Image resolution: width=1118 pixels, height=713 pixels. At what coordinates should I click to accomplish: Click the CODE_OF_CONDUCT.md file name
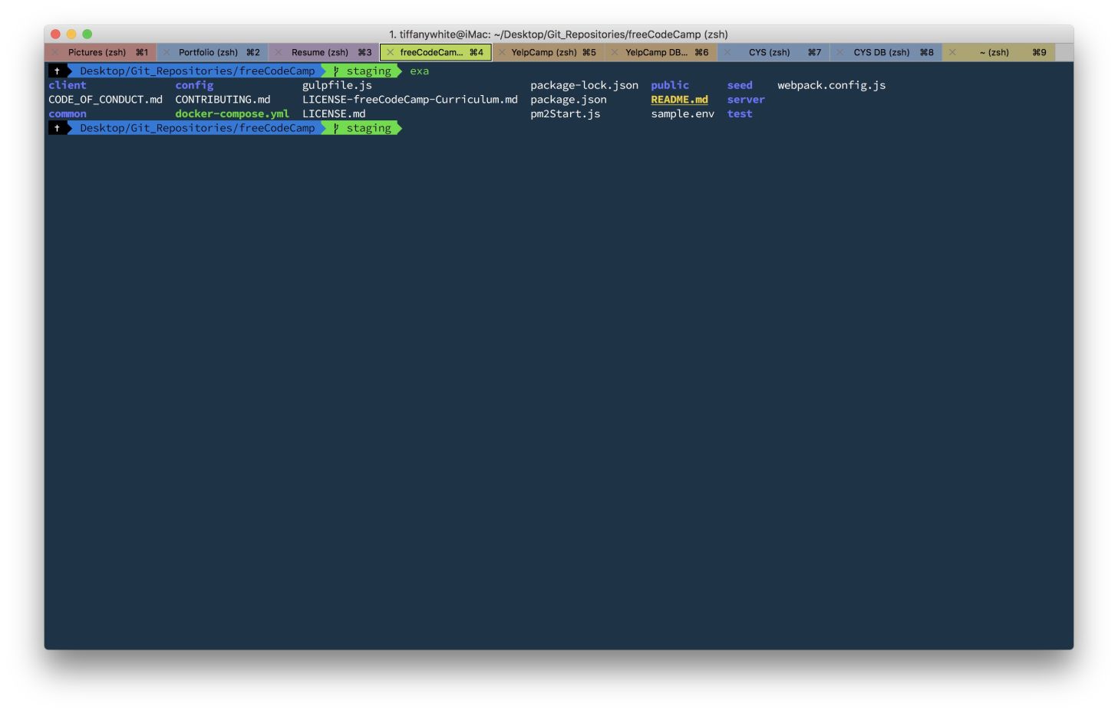click(x=105, y=100)
